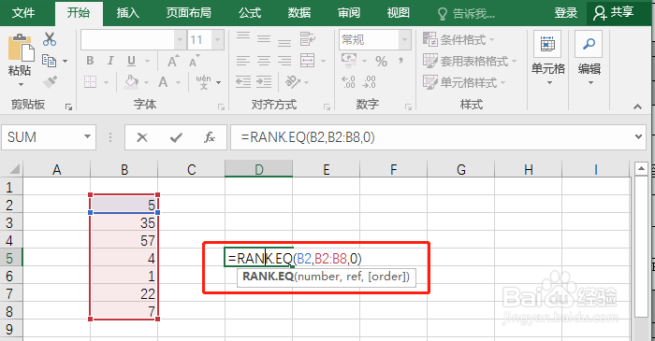The height and width of the screenshot is (341, 655).
Task: Click the fill color bucket icon
Action: tap(132, 81)
